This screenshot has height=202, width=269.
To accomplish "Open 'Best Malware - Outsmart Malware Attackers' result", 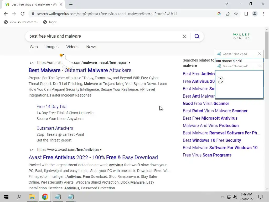I will (x=80, y=70).
